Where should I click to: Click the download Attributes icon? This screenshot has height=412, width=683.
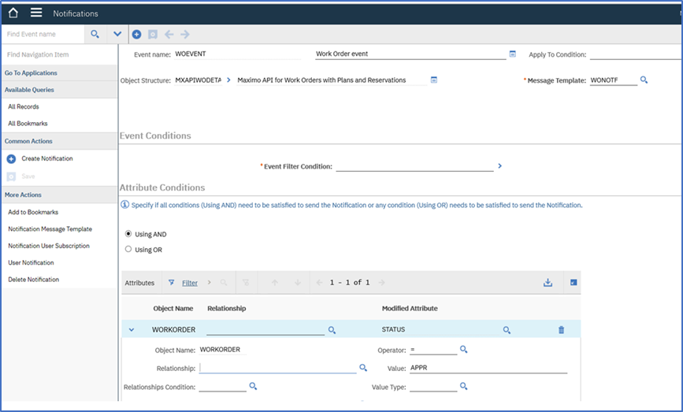pyautogui.click(x=548, y=283)
